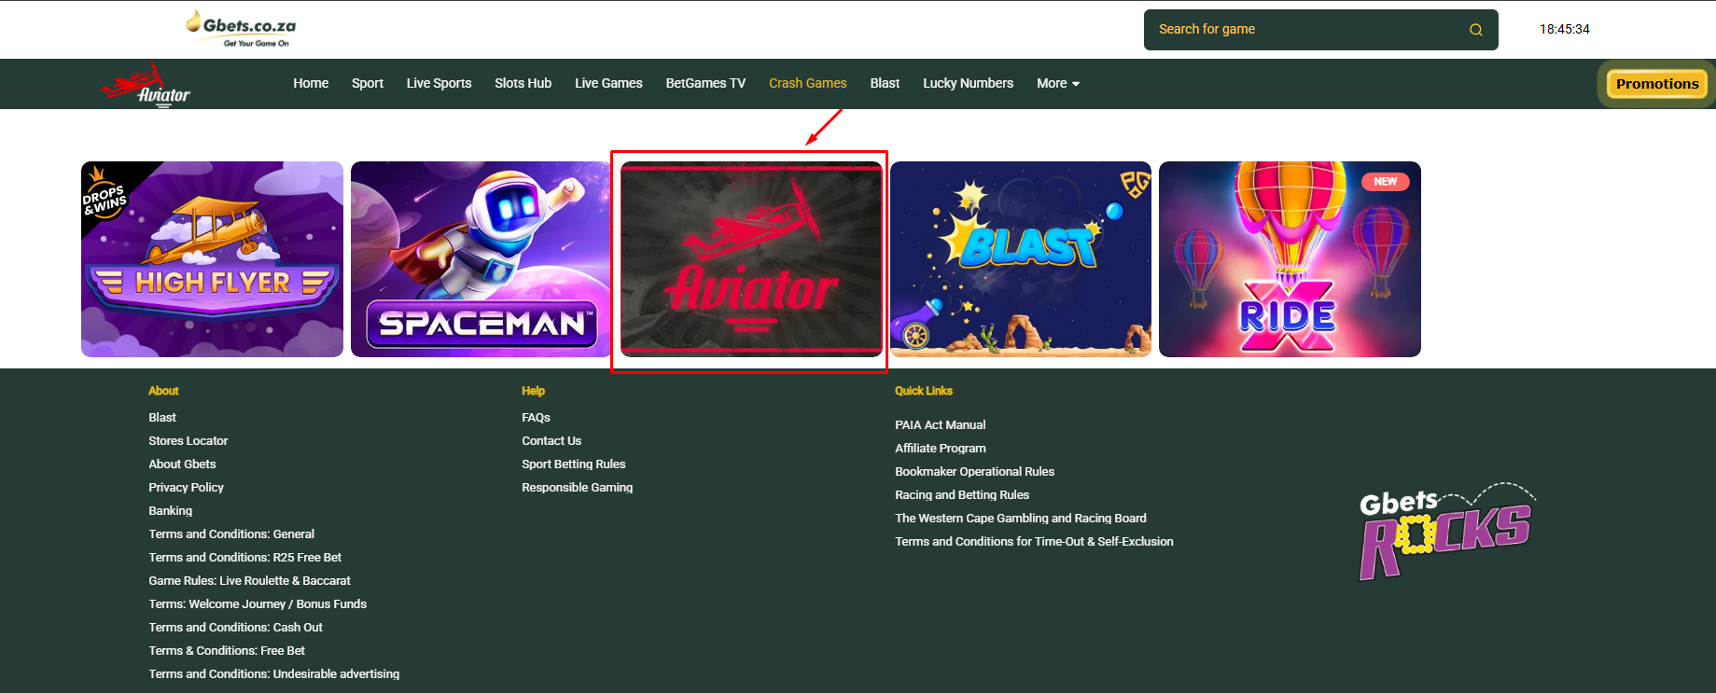1716x693 pixels.
Task: Open the PAIA Act Manual link
Action: (x=940, y=424)
